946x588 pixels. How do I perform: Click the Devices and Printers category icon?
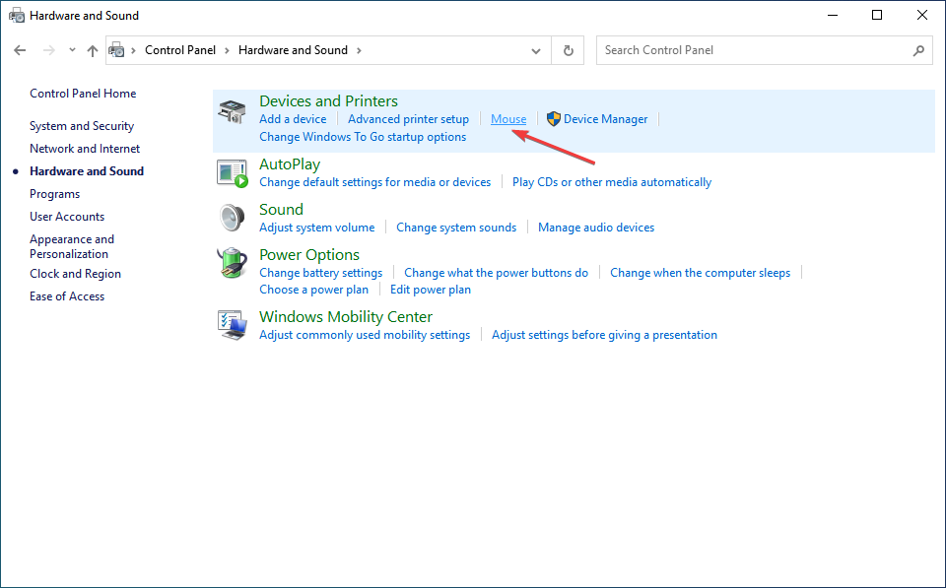(232, 110)
